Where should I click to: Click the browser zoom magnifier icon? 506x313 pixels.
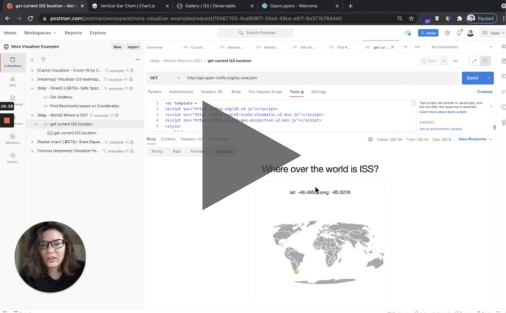point(400,19)
